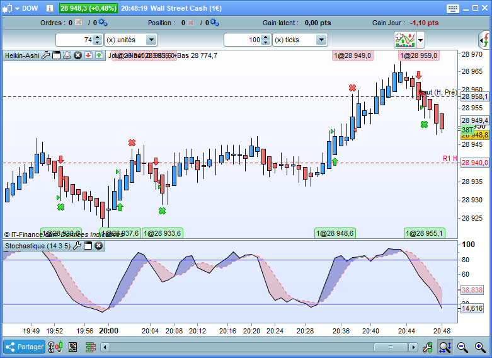Image resolution: width=492 pixels, height=358 pixels.
Task: Open orders settings gear icon
Action: pos(103,22)
